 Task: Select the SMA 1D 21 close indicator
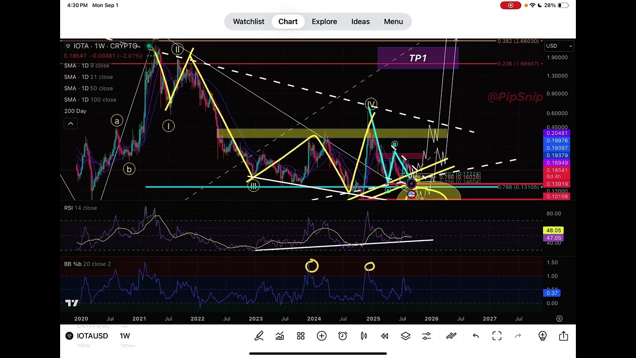pyautogui.click(x=88, y=77)
